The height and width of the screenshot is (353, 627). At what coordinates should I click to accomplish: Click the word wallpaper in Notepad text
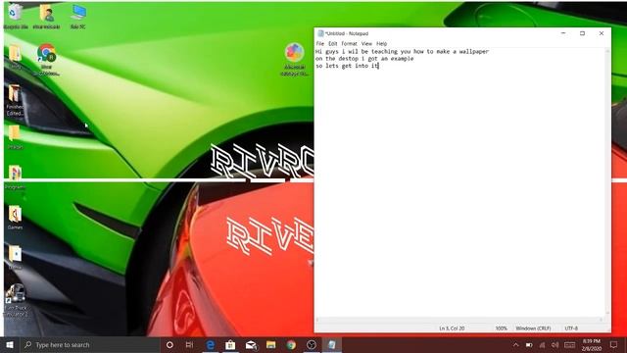click(474, 51)
